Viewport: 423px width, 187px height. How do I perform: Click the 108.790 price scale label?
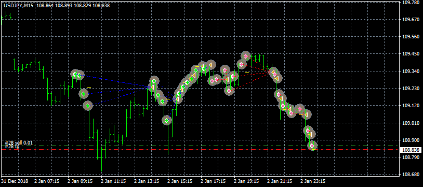411,157
